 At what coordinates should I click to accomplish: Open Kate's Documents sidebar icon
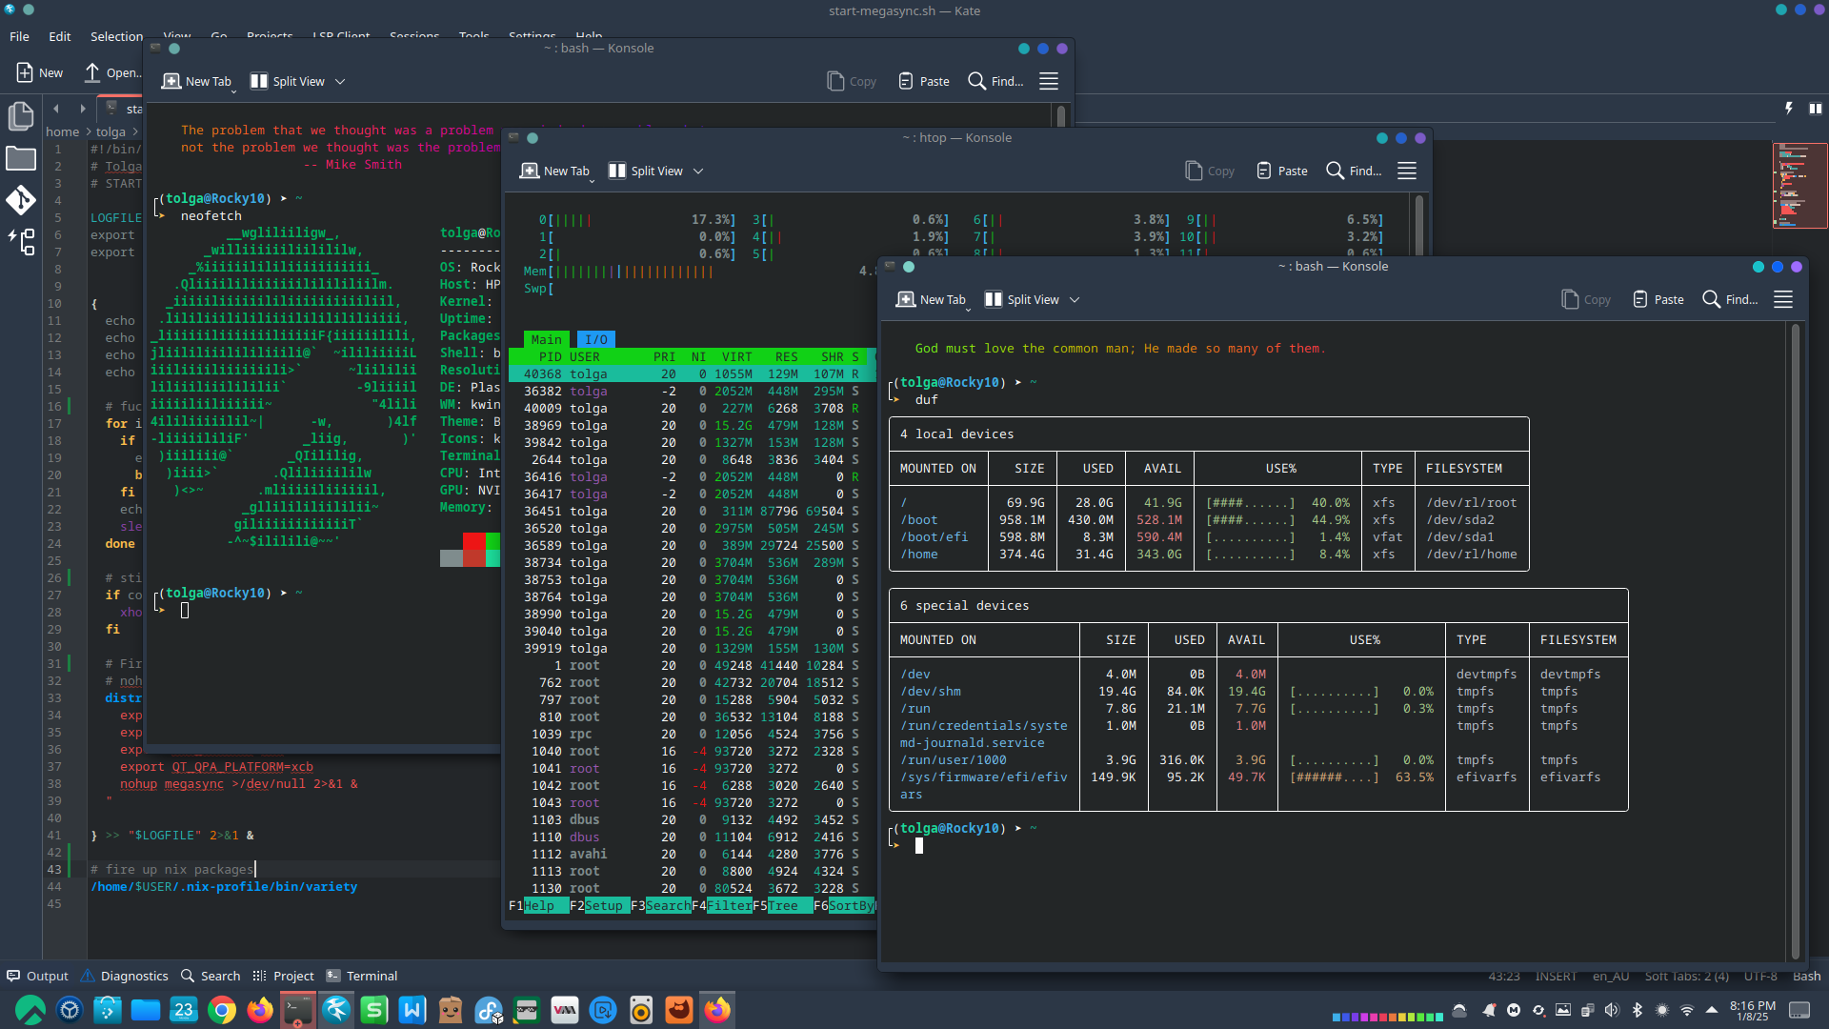[21, 116]
